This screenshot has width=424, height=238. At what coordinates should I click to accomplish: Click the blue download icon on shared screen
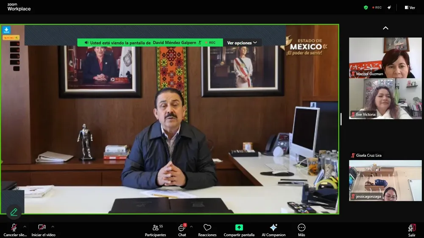[6, 30]
